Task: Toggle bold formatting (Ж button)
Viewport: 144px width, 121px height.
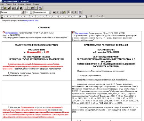Action: point(54,12)
